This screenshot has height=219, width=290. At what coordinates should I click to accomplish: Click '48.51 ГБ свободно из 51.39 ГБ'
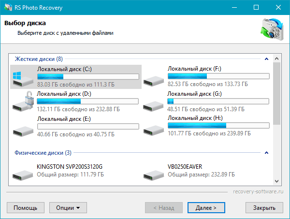tap(206, 109)
